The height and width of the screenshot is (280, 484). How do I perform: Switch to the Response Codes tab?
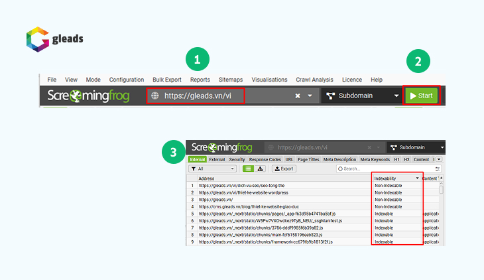coord(265,159)
